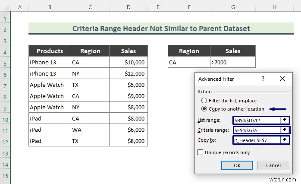Image resolution: width=301 pixels, height=184 pixels.
Task: Focus the List range input field
Action: [256, 120]
